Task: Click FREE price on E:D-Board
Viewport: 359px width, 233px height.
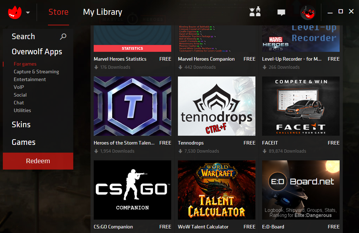Action: [334, 227]
